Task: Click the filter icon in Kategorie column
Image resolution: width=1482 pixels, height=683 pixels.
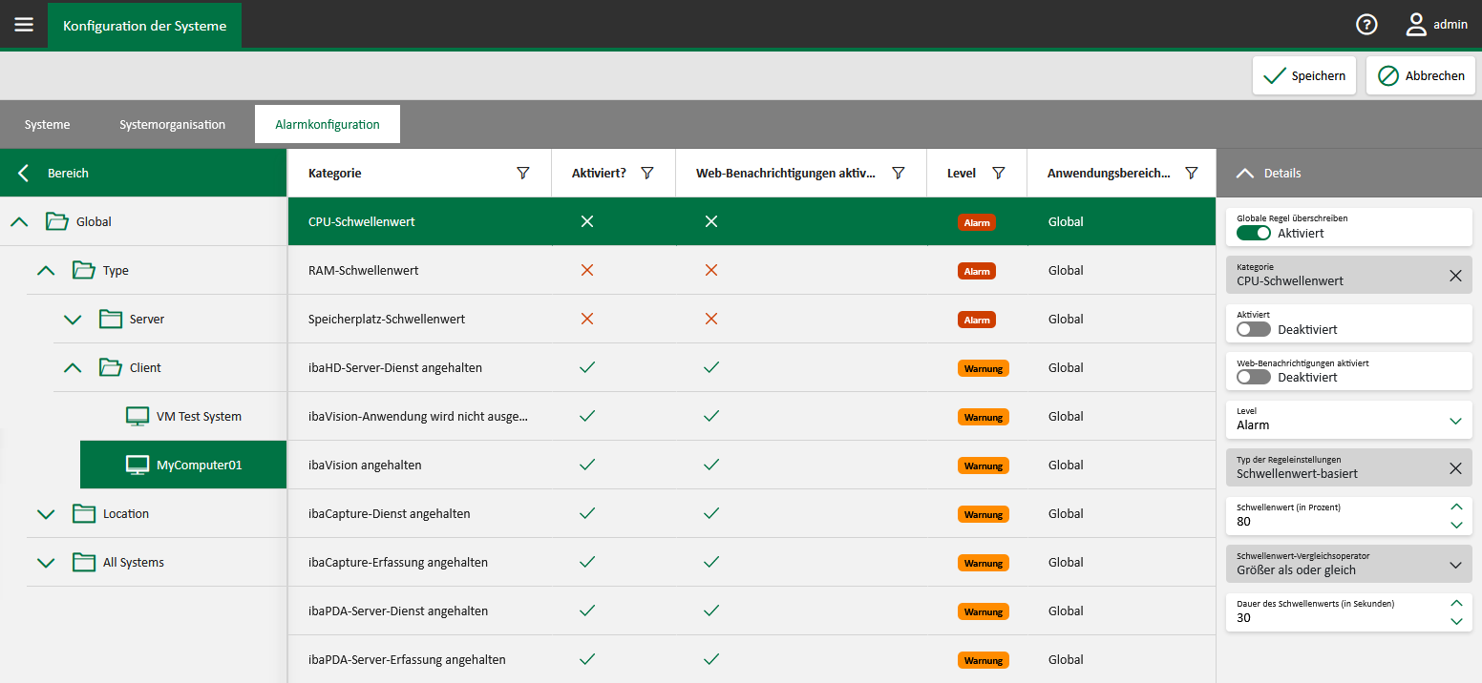Action: tap(522, 174)
